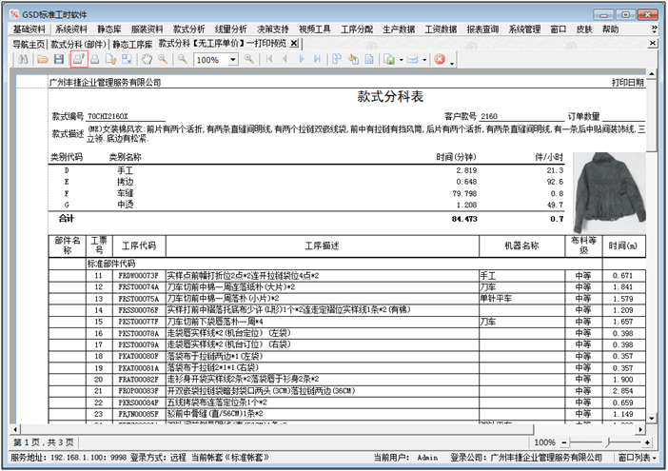Click the 工序描述 column header
The width and height of the screenshot is (668, 471).
coord(322,245)
